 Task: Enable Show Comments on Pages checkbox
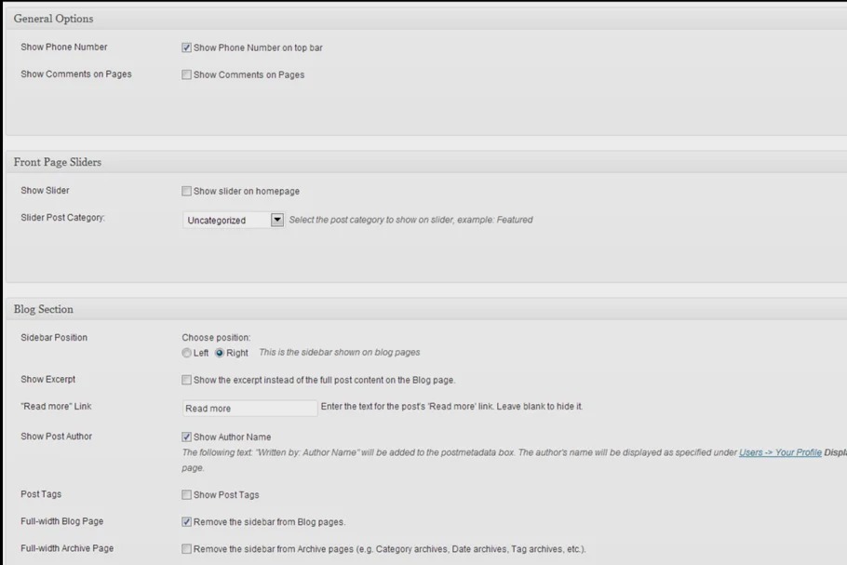click(187, 74)
